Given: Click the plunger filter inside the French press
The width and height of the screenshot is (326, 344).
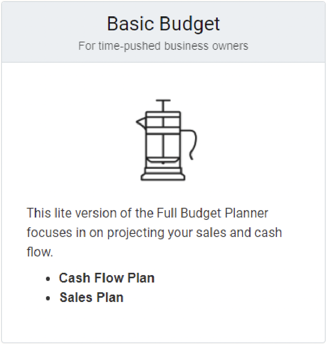Looking at the screenshot, I should click(163, 160).
